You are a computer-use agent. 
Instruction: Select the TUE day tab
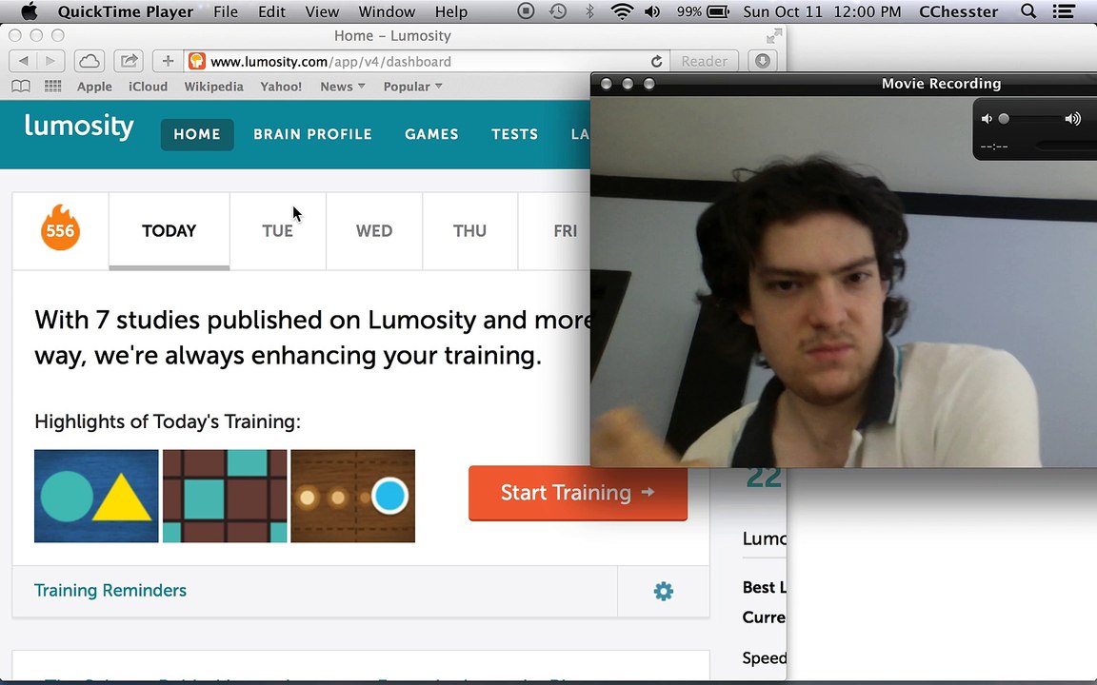point(278,230)
